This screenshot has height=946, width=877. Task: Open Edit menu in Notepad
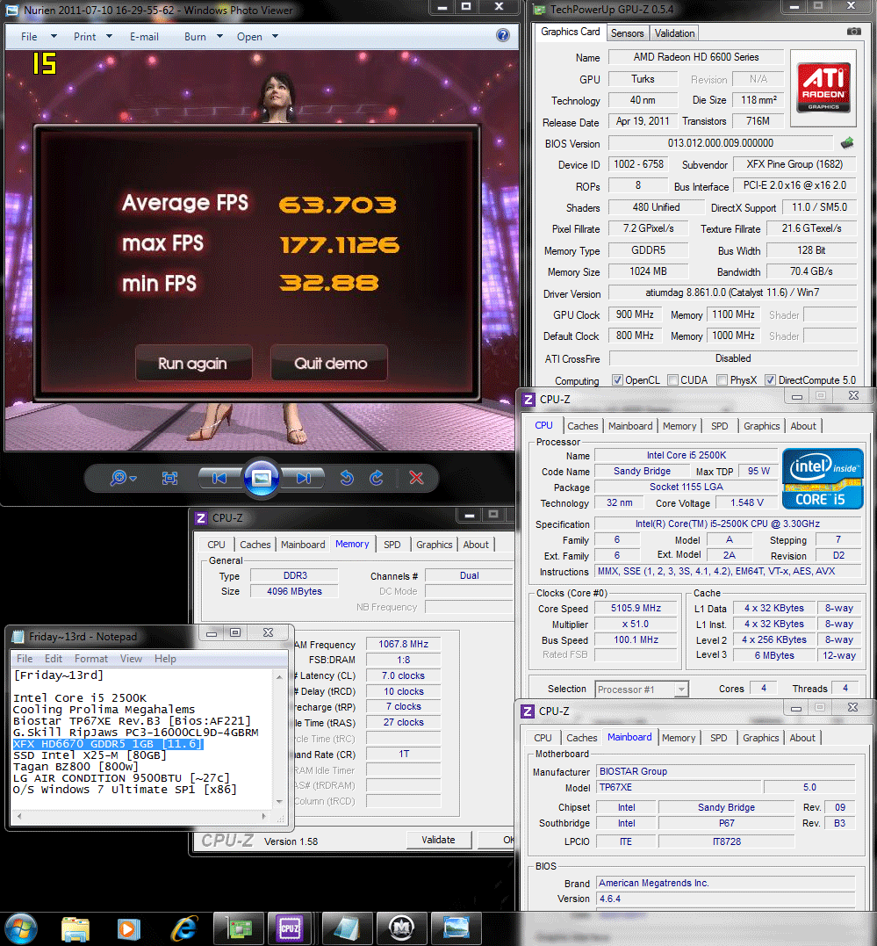(x=53, y=659)
